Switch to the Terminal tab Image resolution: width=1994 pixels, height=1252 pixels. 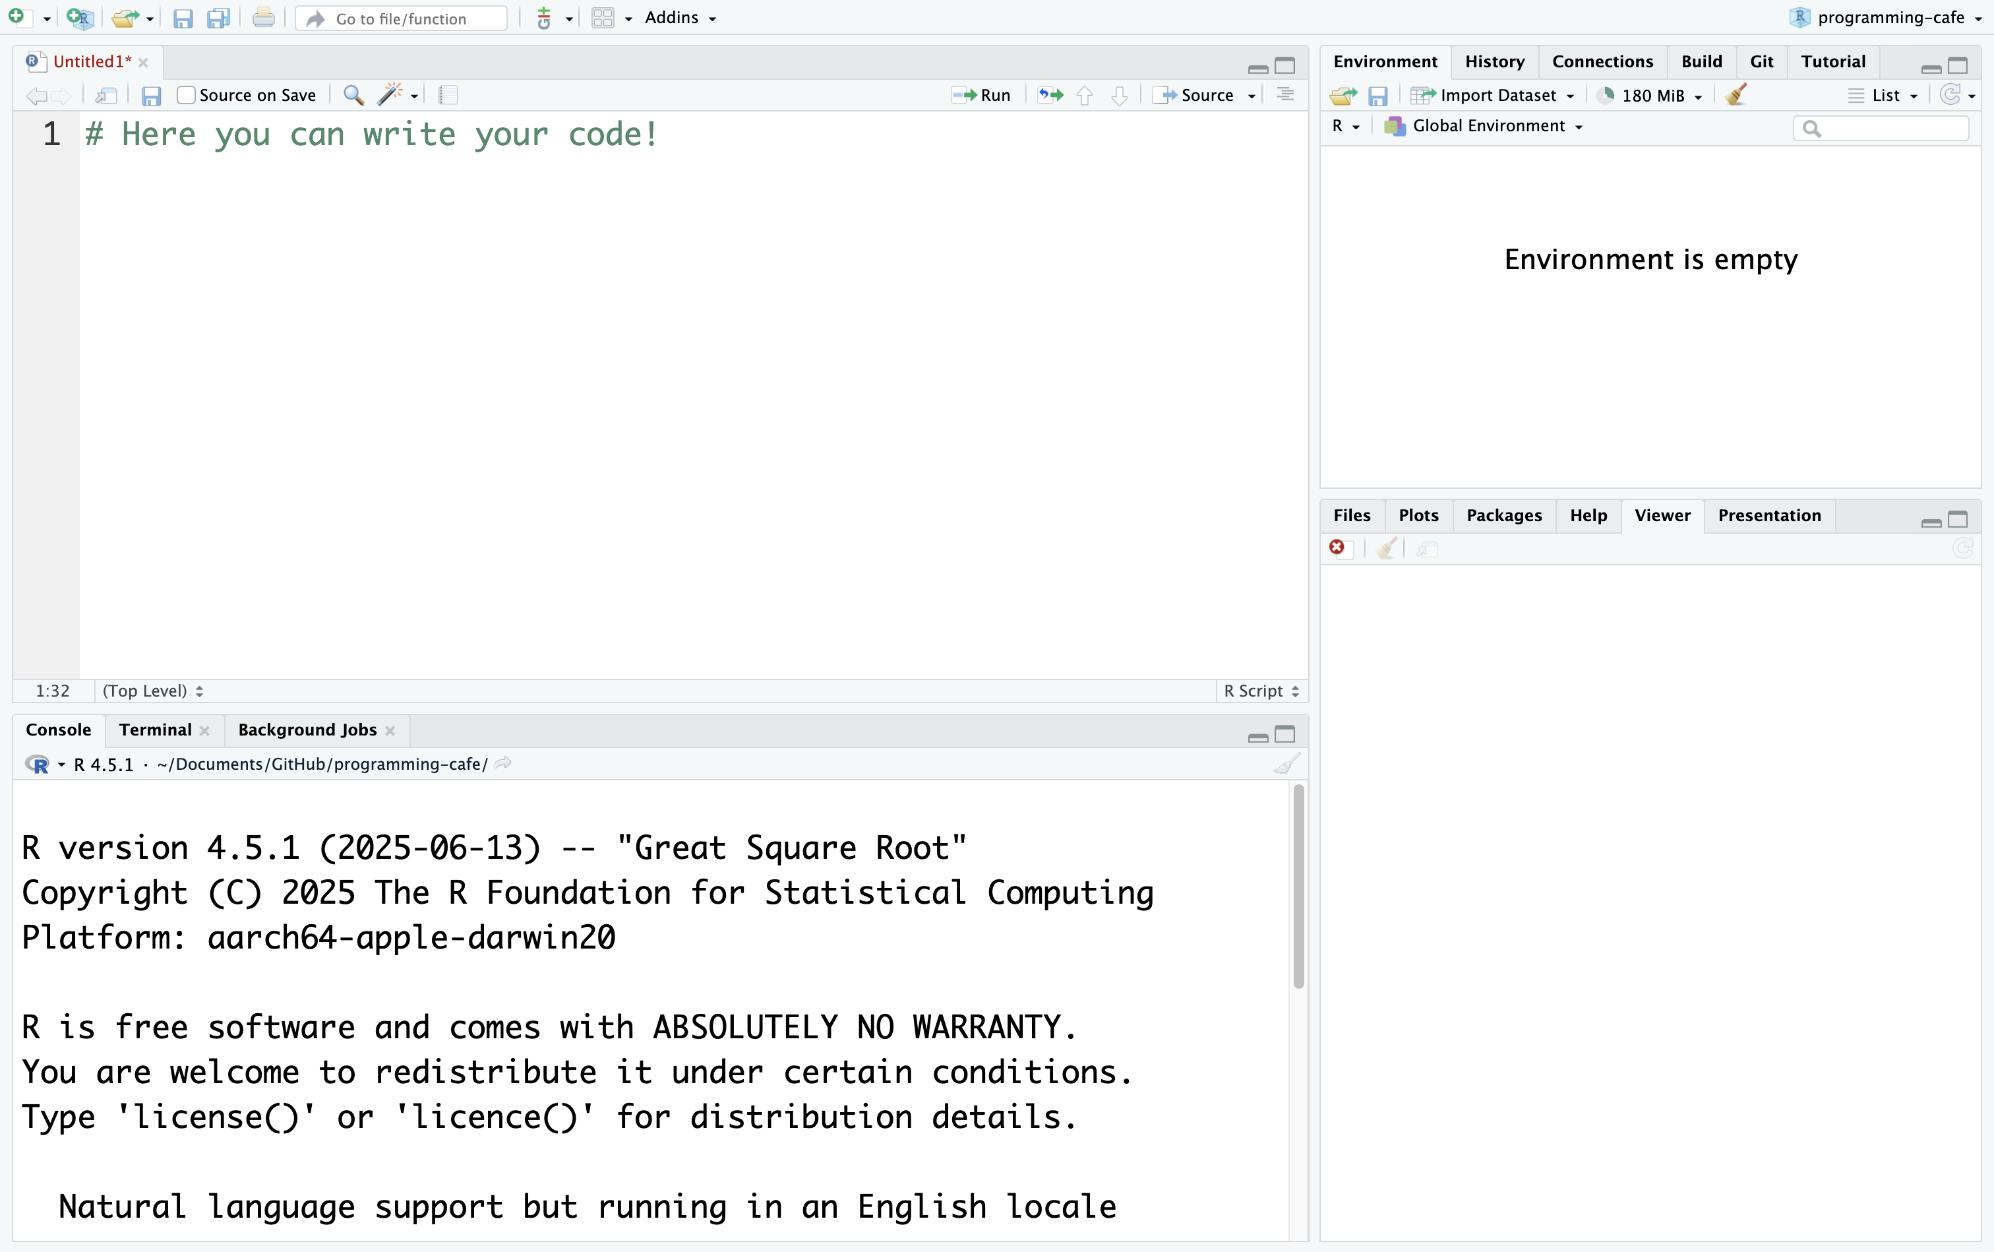[x=155, y=730]
